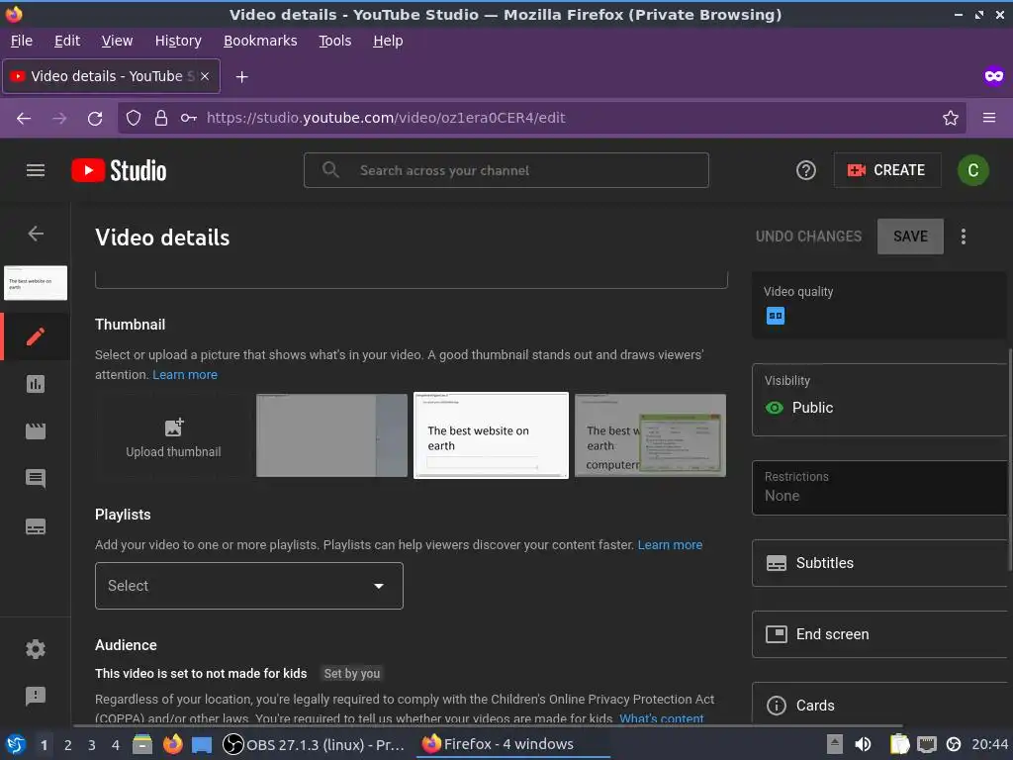This screenshot has height=760, width=1013.
Task: Open Learn more link under Playlists
Action: click(x=670, y=545)
